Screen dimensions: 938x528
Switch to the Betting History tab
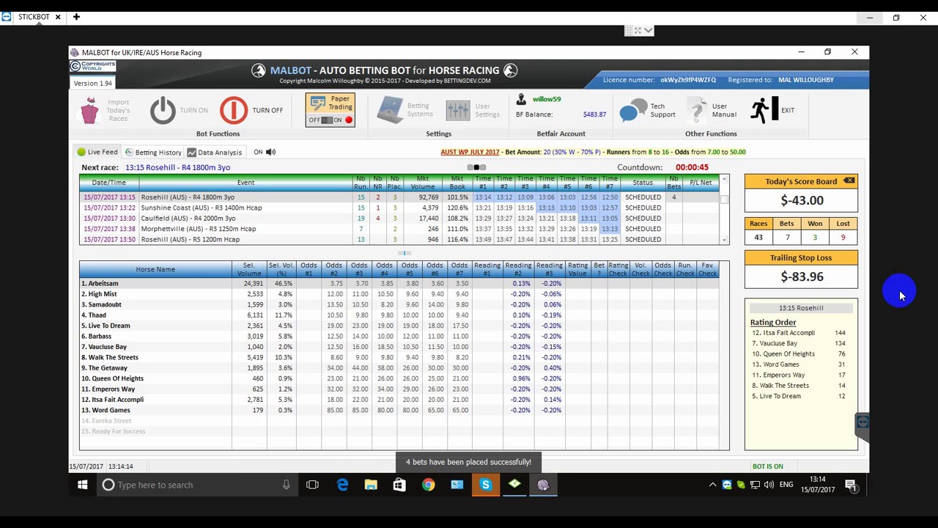tap(153, 152)
